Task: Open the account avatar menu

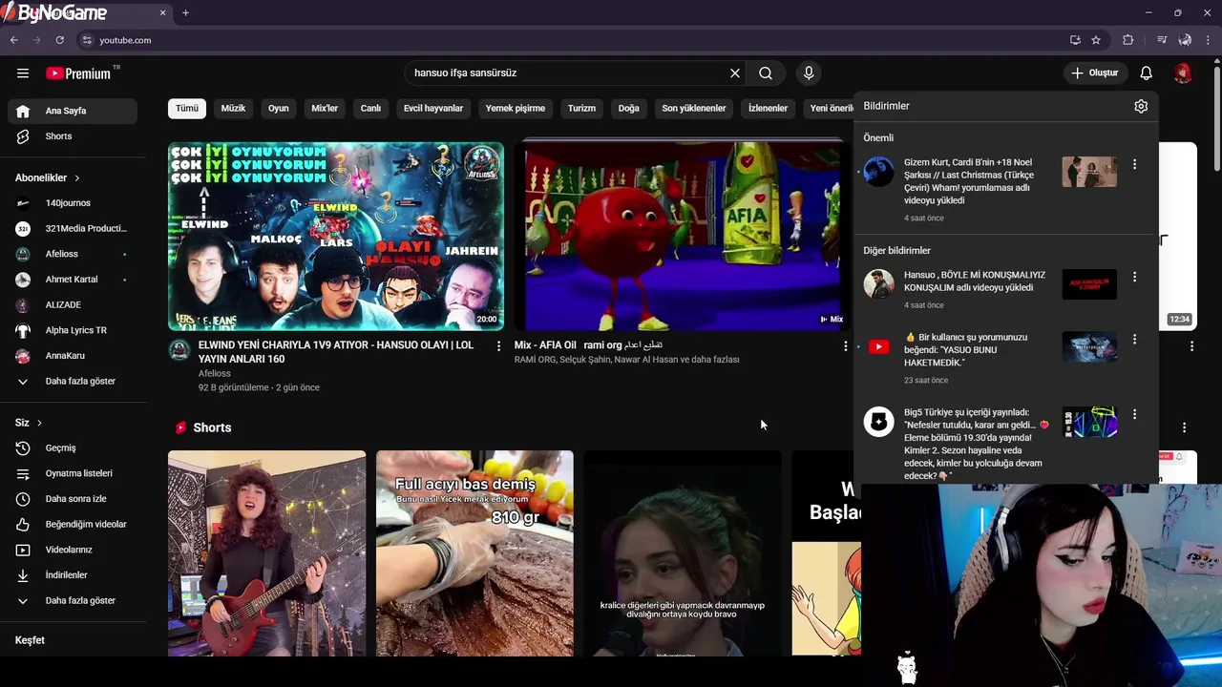Action: click(1183, 73)
